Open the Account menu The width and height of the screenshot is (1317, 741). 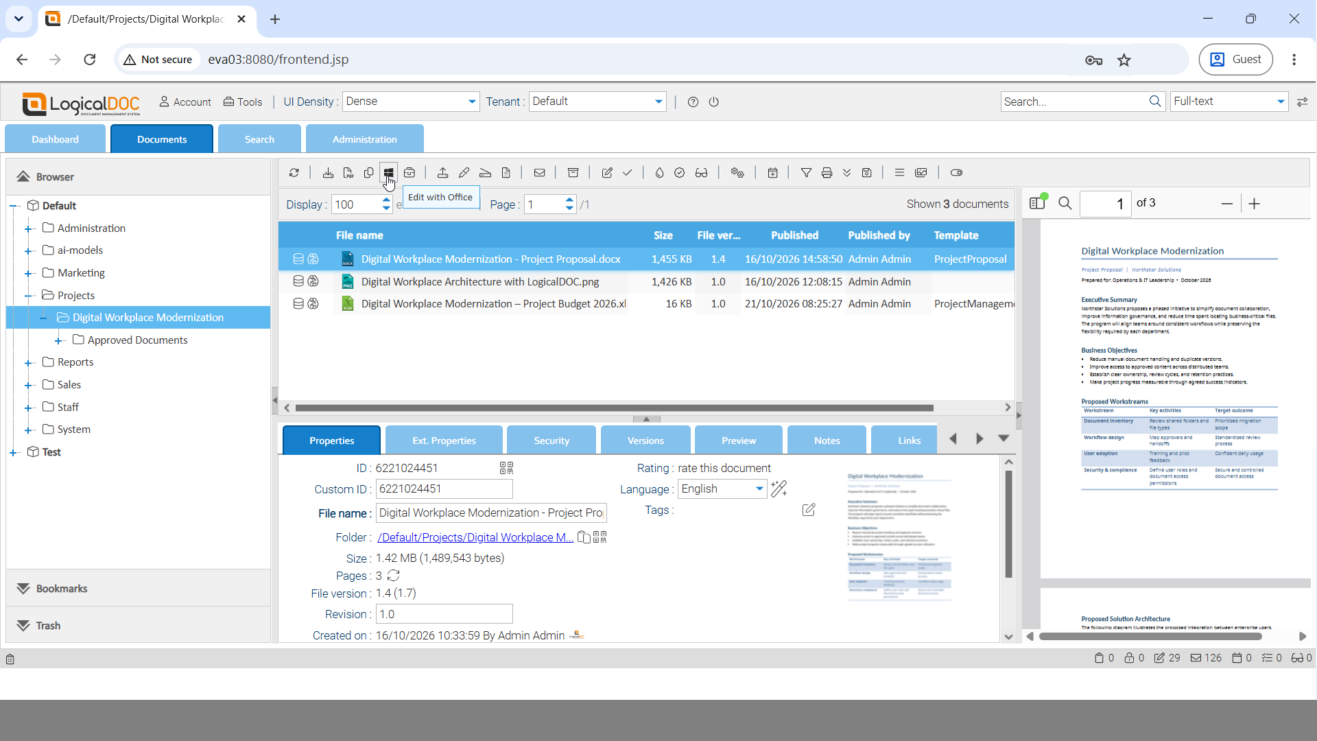(x=185, y=102)
